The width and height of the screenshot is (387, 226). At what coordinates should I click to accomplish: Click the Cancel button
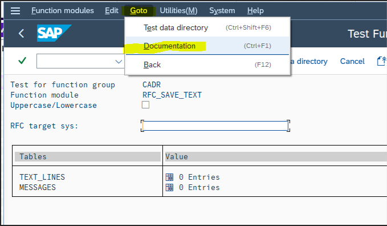pos(352,61)
